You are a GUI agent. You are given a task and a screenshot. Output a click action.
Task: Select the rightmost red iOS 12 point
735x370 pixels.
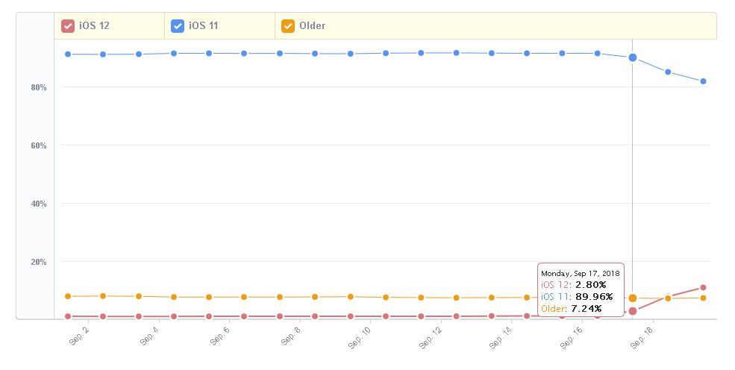pos(704,288)
